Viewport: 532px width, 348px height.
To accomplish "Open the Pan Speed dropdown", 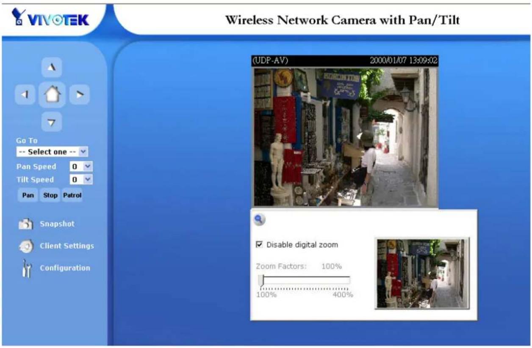I will pos(80,167).
